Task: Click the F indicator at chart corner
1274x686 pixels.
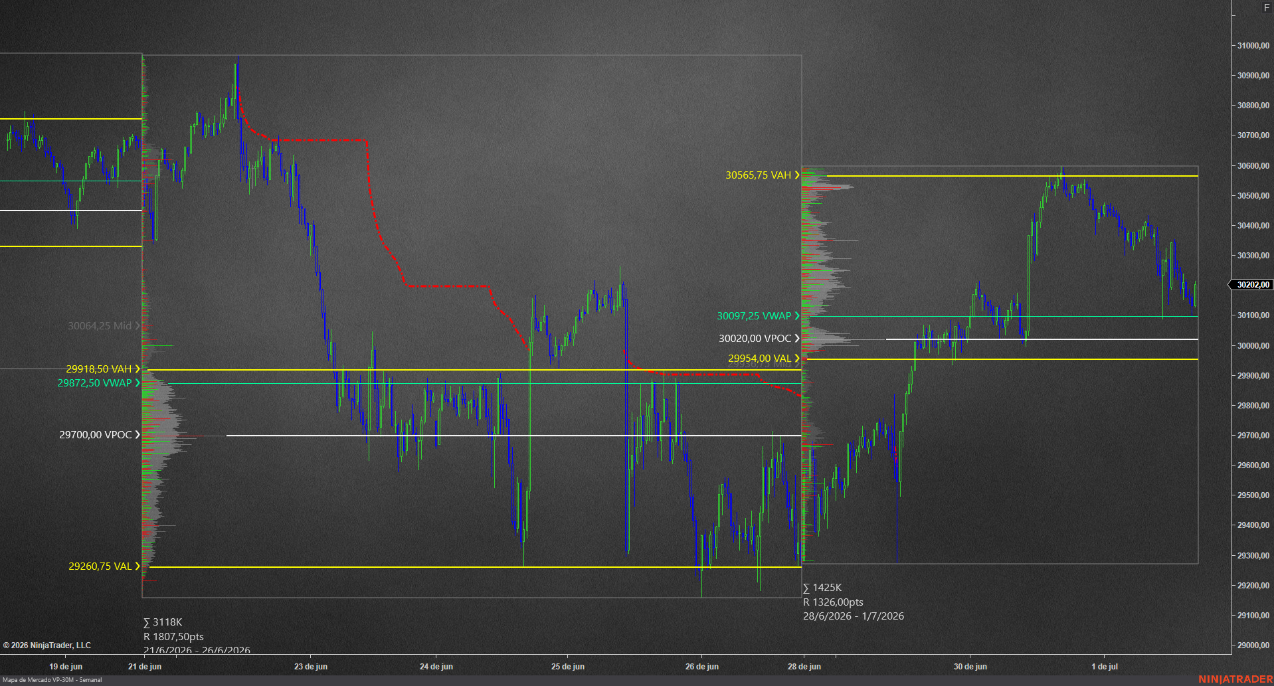Action: (x=1267, y=8)
